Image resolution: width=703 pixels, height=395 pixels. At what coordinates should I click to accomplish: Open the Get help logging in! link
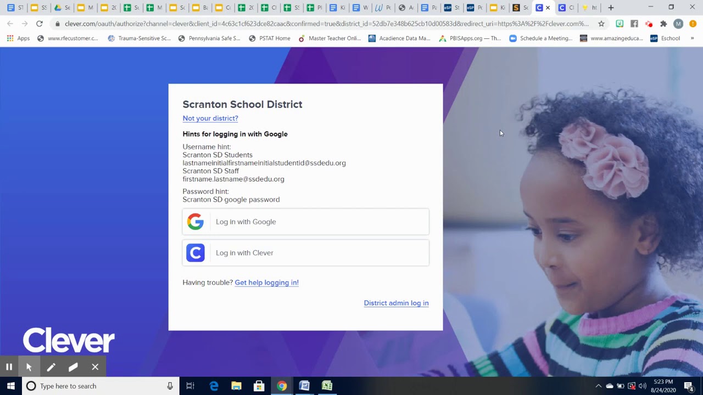(x=266, y=283)
